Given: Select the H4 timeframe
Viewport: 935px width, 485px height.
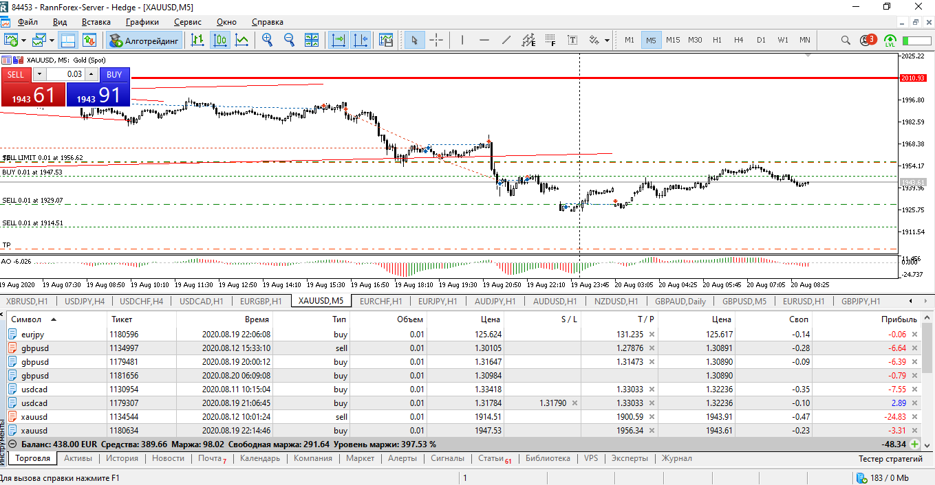Looking at the screenshot, I should [738, 41].
